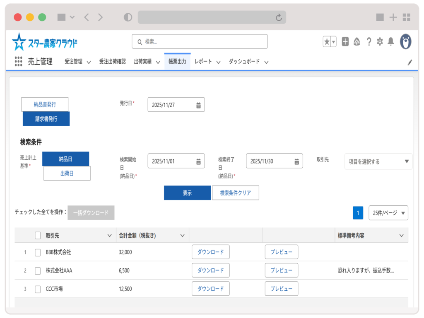Toggle the select-all checkbox in table header

click(38, 236)
